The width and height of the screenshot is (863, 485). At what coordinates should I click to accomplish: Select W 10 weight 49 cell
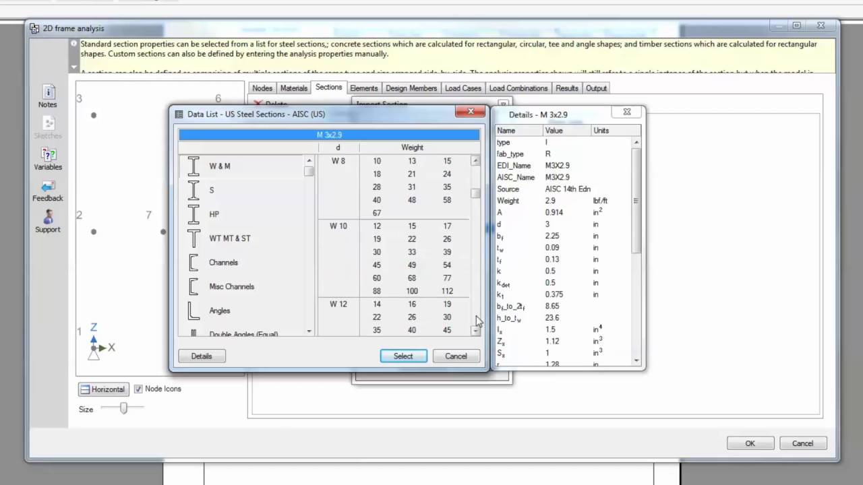tap(412, 265)
